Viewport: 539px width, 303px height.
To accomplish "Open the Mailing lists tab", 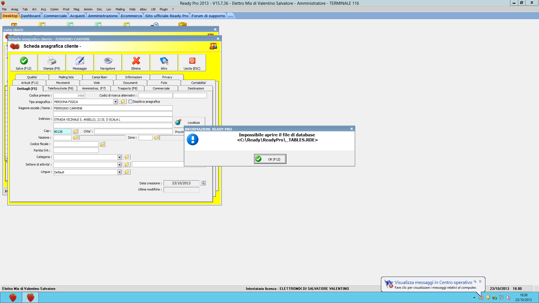I will (66, 77).
